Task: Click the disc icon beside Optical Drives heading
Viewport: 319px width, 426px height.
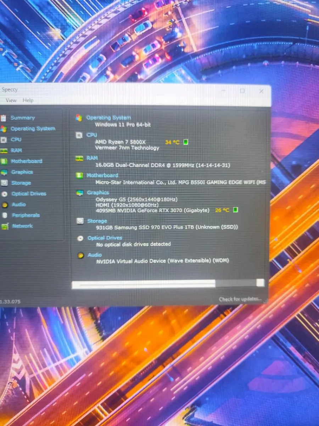Action: tap(80, 238)
